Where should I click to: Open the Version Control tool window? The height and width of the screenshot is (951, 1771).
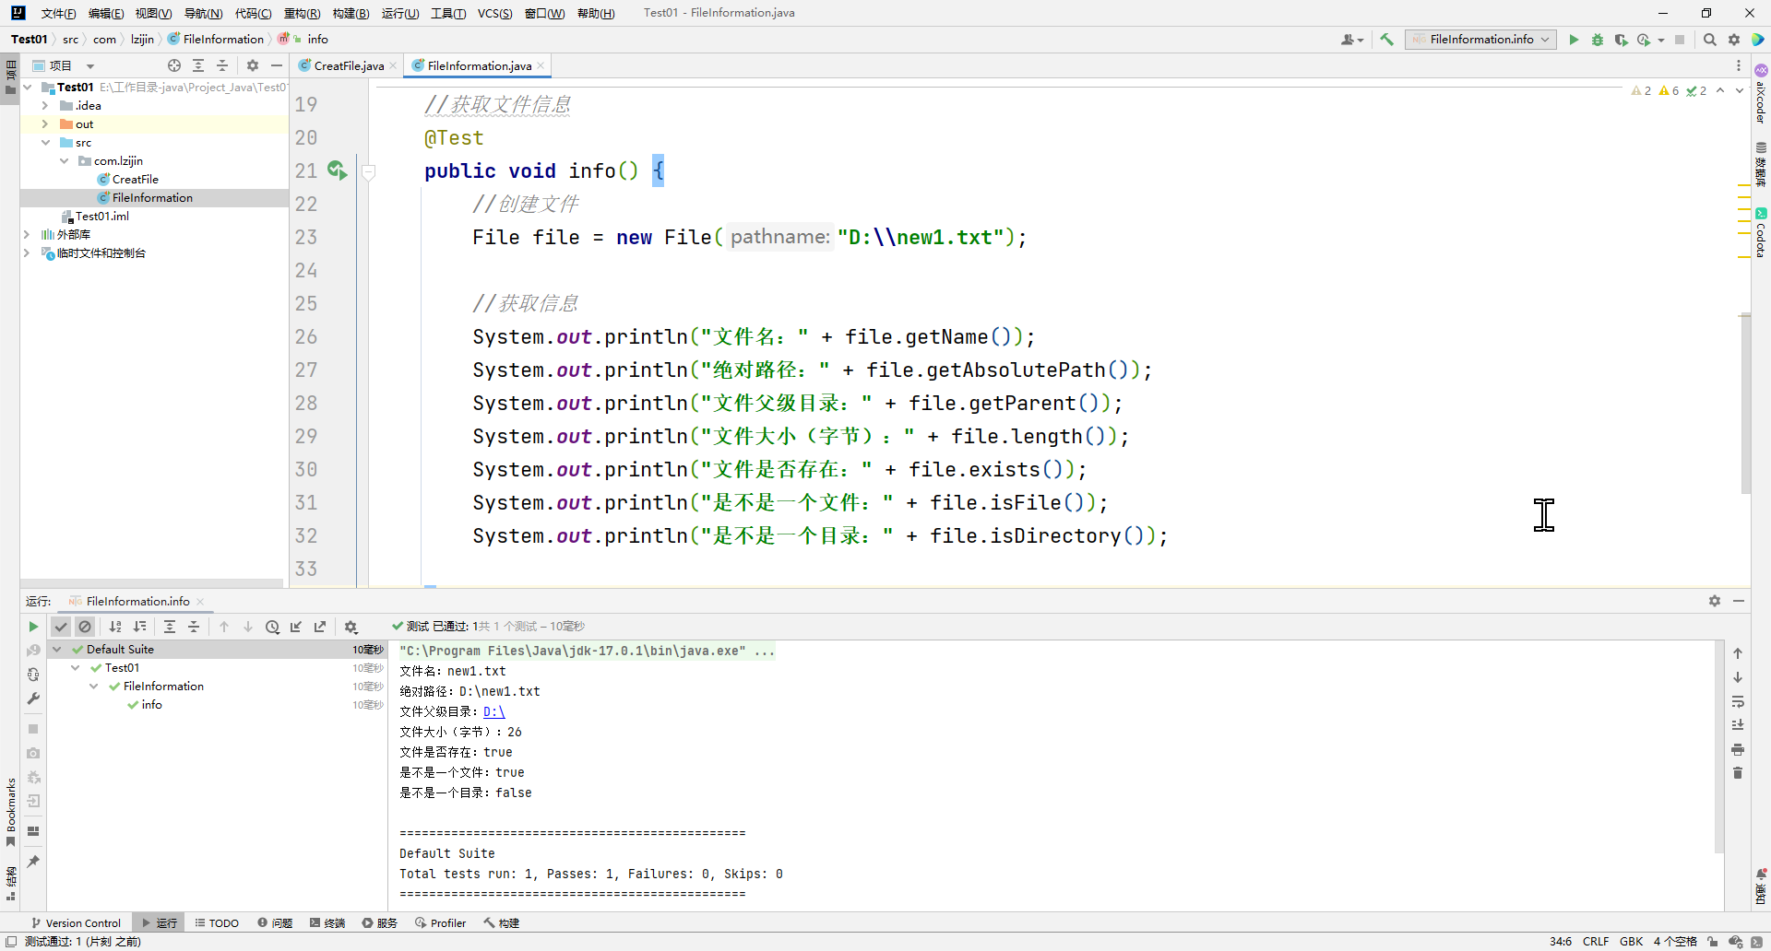click(76, 922)
